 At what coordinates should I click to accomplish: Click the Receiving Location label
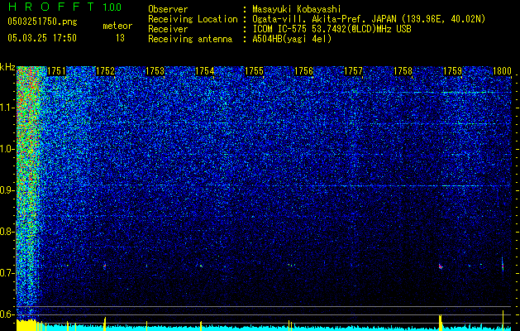click(193, 19)
